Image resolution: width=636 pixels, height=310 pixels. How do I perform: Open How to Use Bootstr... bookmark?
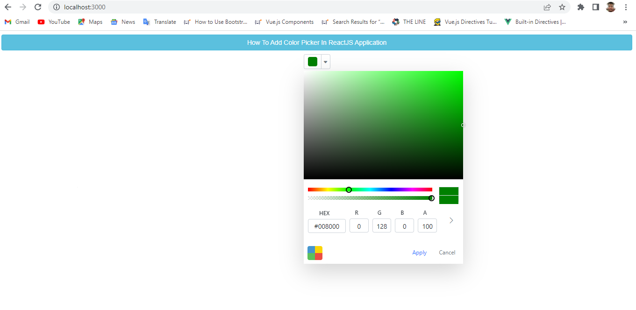click(215, 22)
